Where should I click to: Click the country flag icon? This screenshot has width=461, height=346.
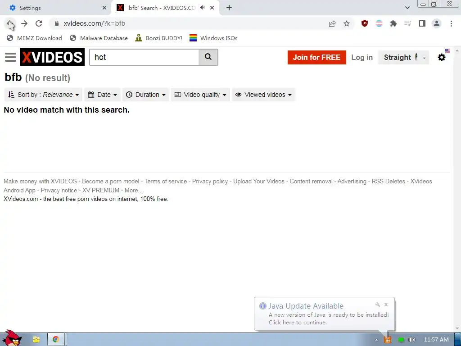tap(447, 50)
